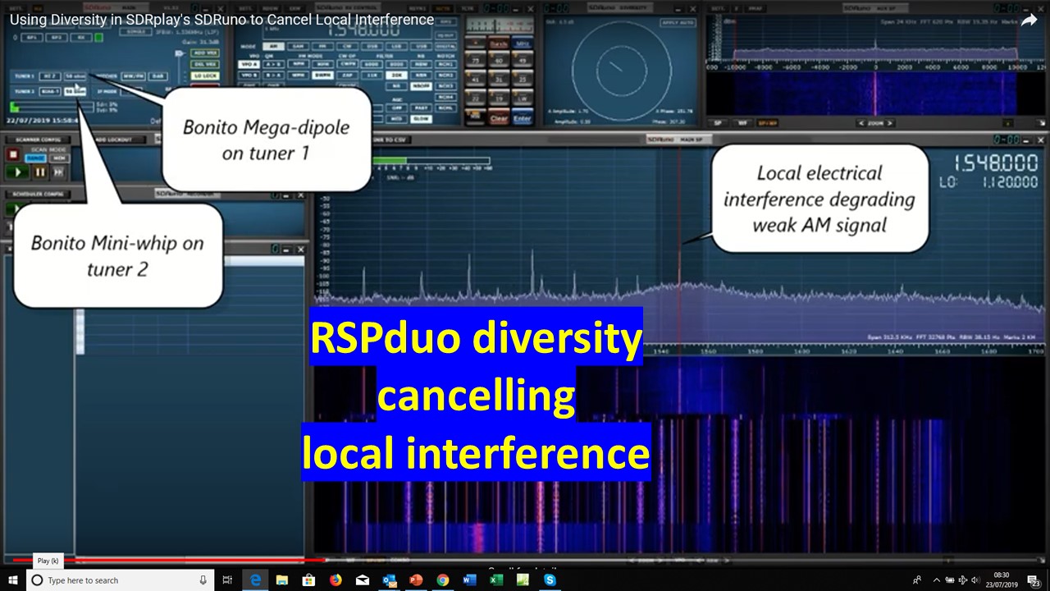Switch AUX SP display to SP view
The height and width of the screenshot is (591, 1050).
point(718,123)
